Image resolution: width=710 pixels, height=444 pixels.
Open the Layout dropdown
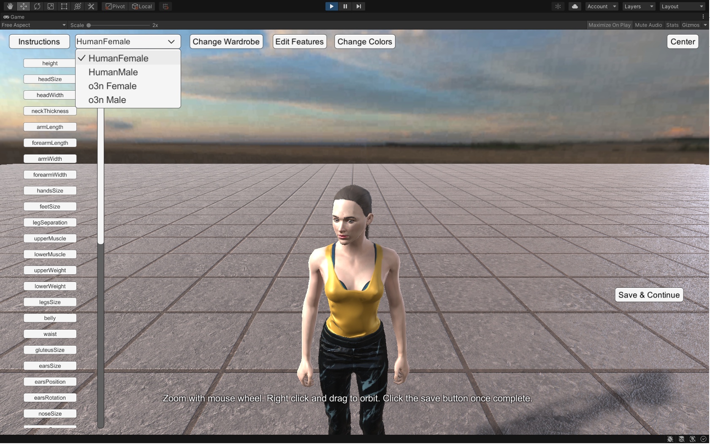683,6
